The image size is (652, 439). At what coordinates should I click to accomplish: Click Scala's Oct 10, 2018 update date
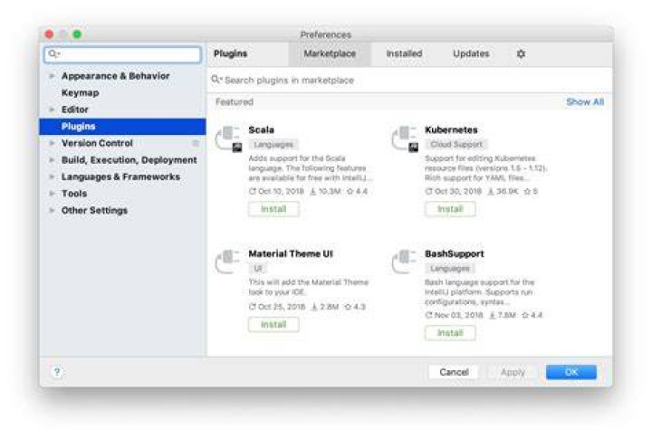(276, 191)
